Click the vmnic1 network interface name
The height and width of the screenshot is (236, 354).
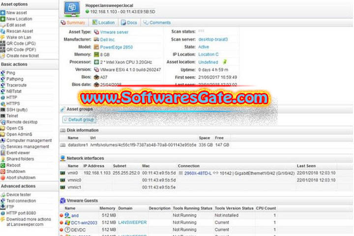pyautogui.click(x=74, y=187)
